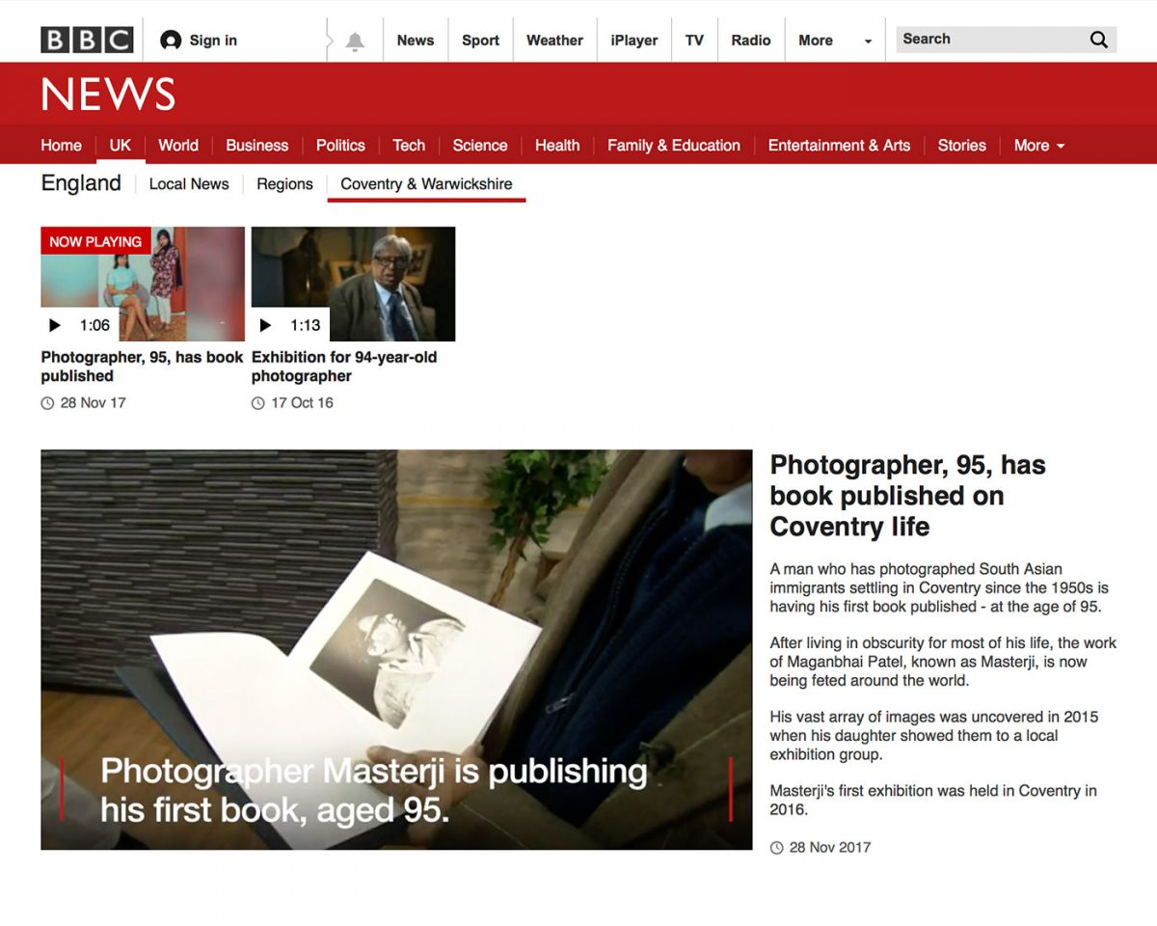This screenshot has width=1157, height=926.
Task: Open the More dropdown in the top navigation bar
Action: (815, 40)
